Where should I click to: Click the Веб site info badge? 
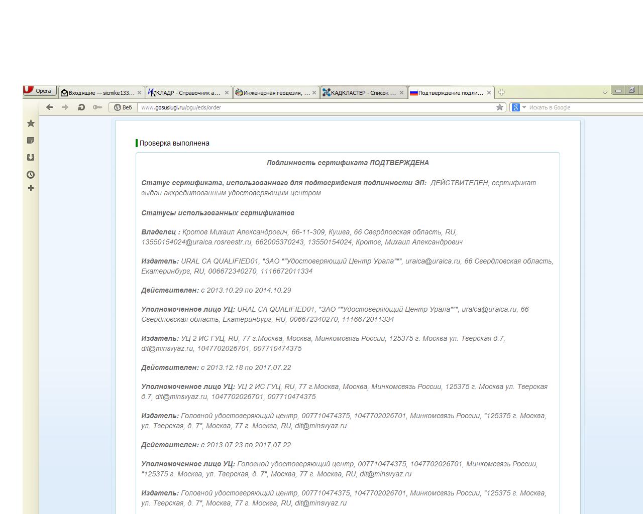(x=124, y=107)
